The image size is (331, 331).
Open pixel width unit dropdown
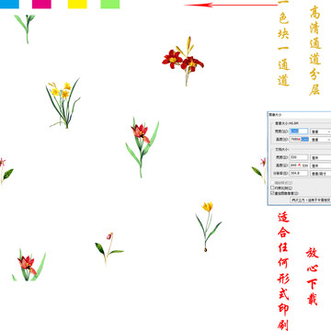[321, 131]
